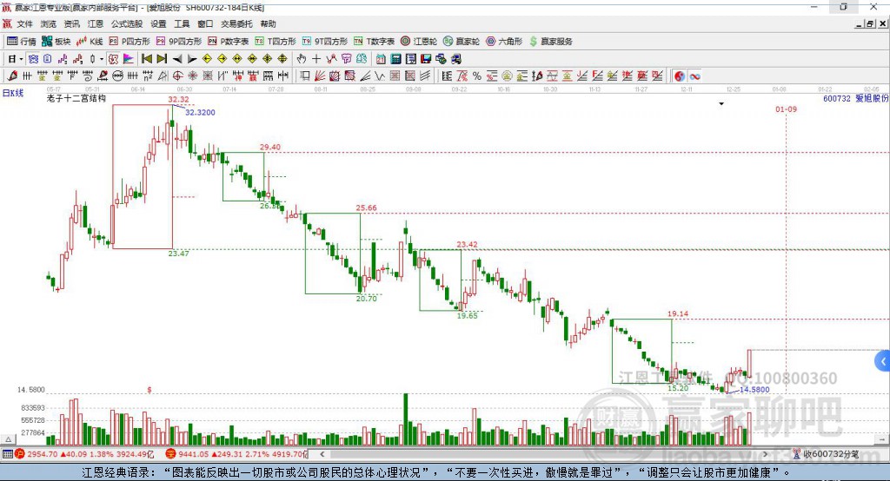Image resolution: width=890 pixels, height=481 pixels.
Task: Click the red-blue yin-yang icon
Action: (x=680, y=76)
